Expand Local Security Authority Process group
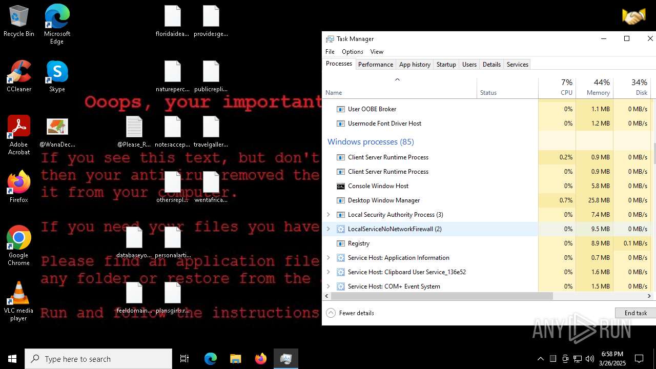656x369 pixels. point(329,215)
